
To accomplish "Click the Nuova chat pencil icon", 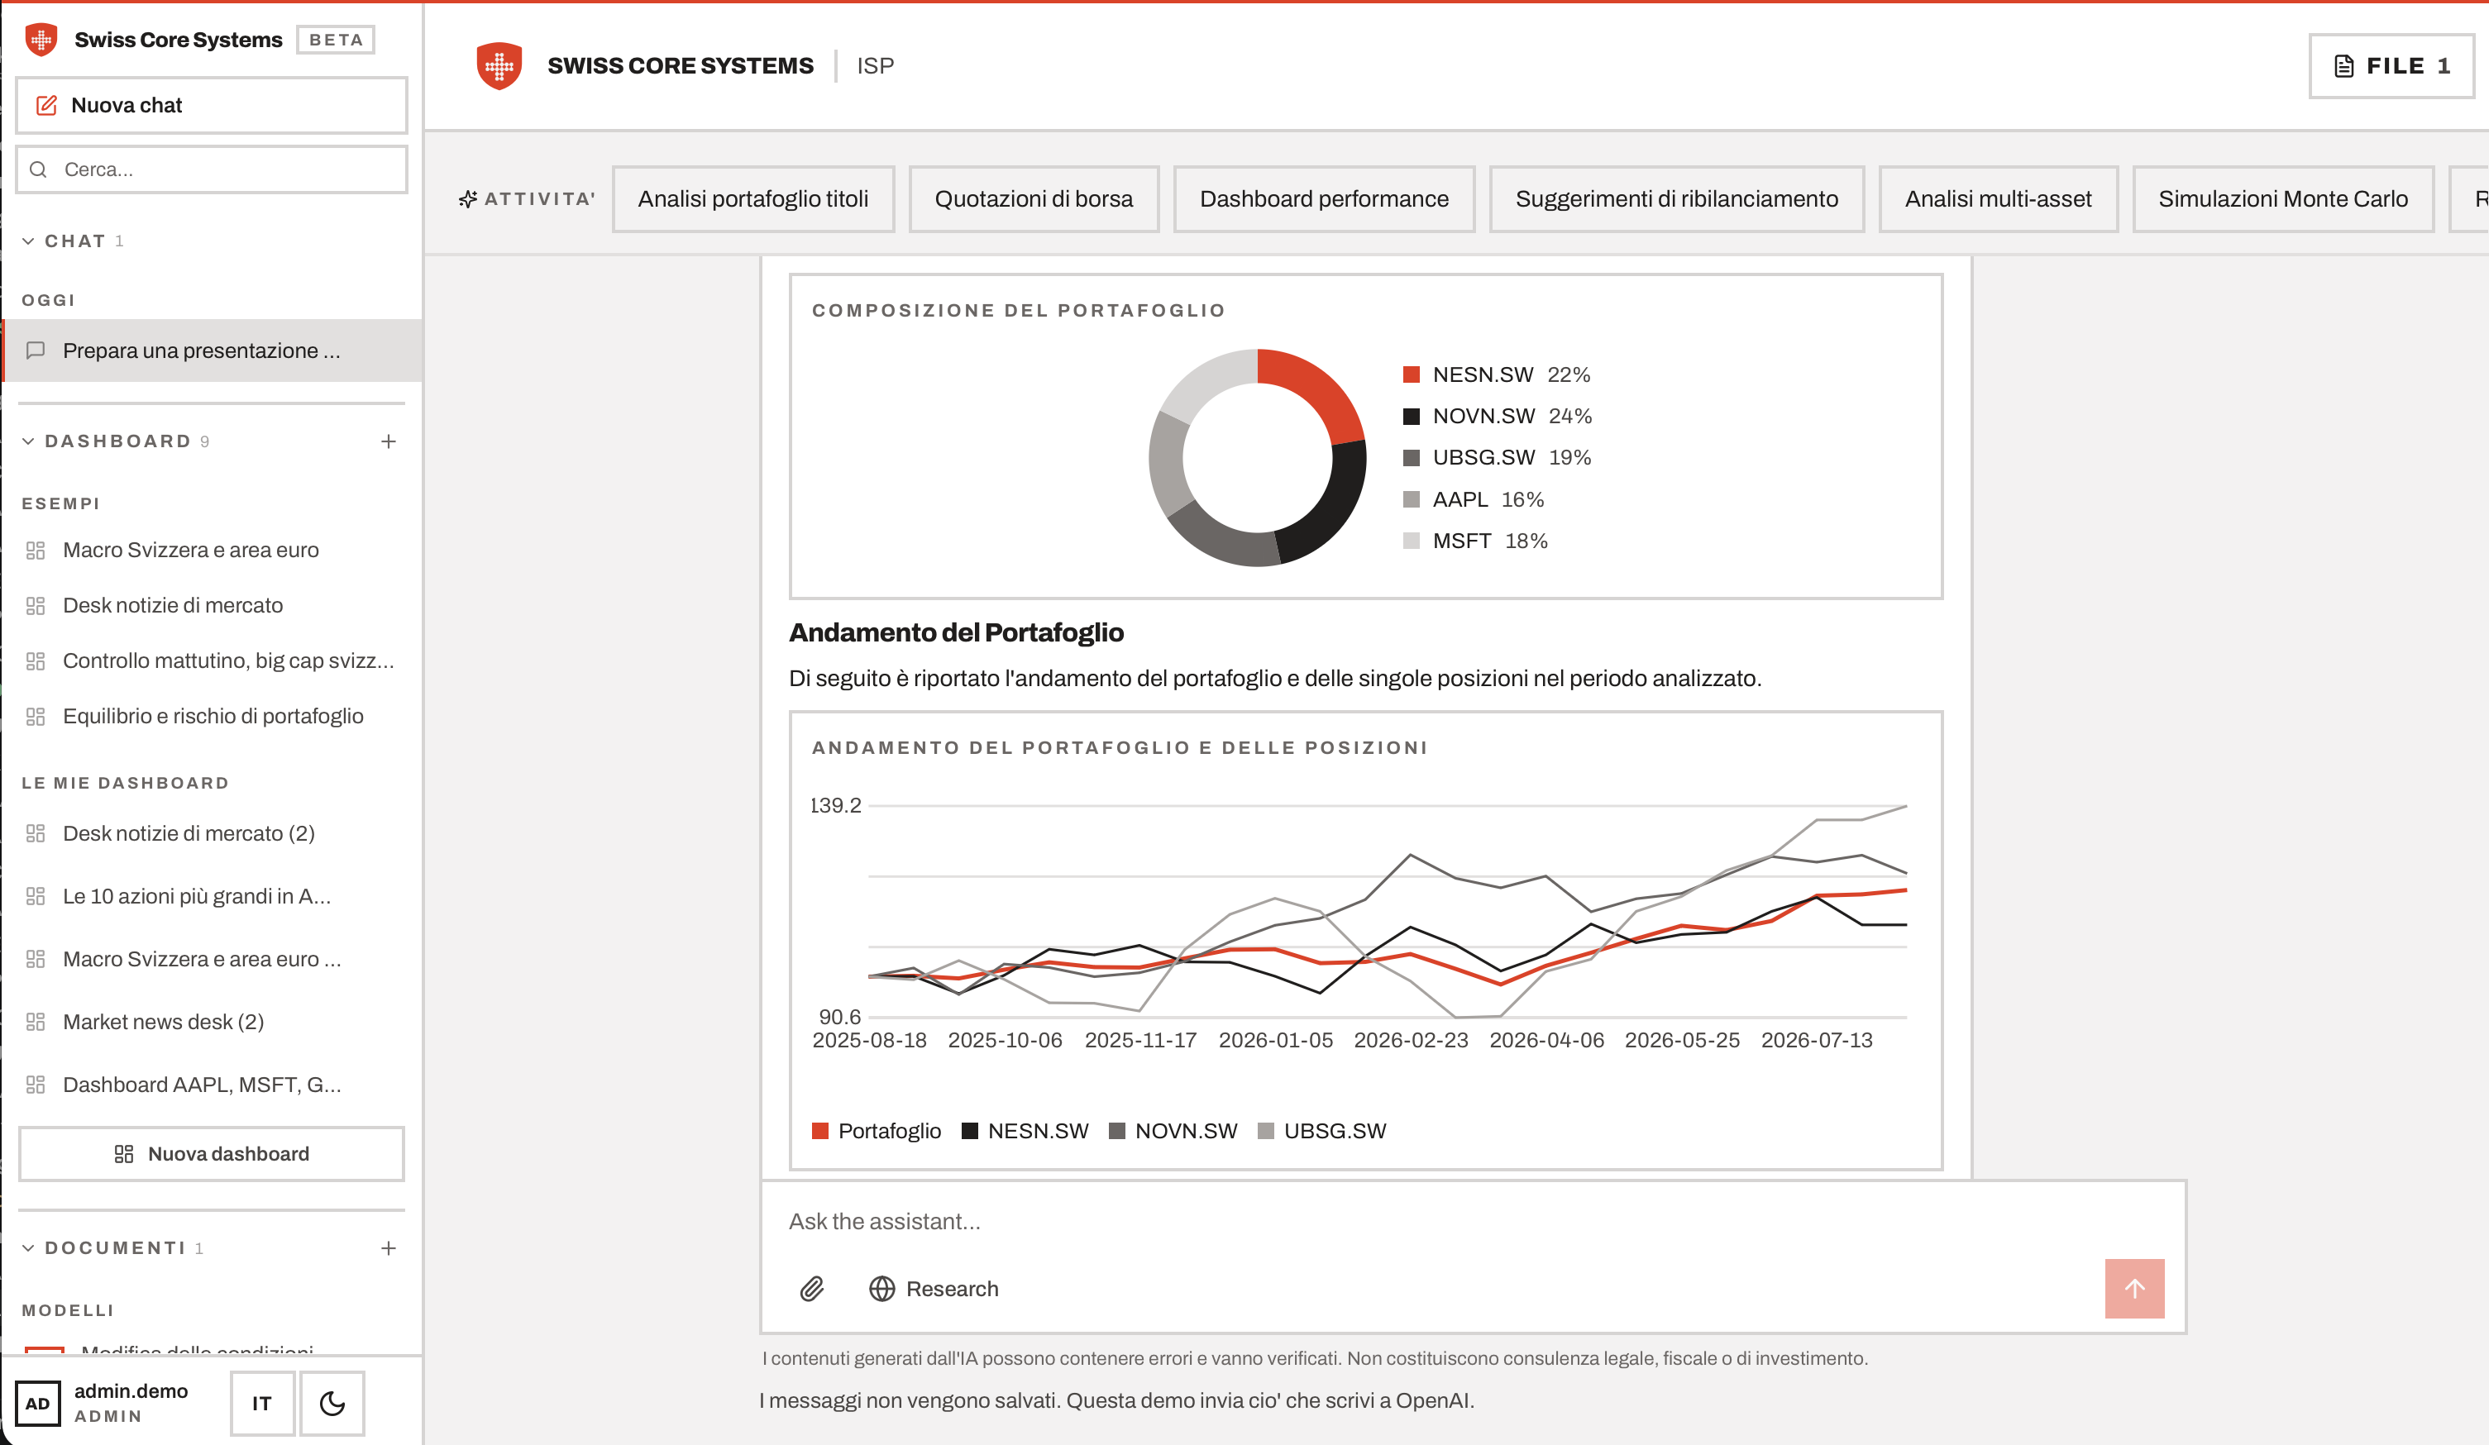I will [46, 105].
